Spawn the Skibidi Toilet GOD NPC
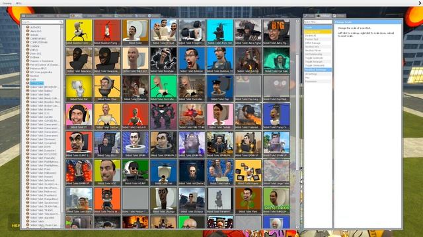 tap(107, 172)
